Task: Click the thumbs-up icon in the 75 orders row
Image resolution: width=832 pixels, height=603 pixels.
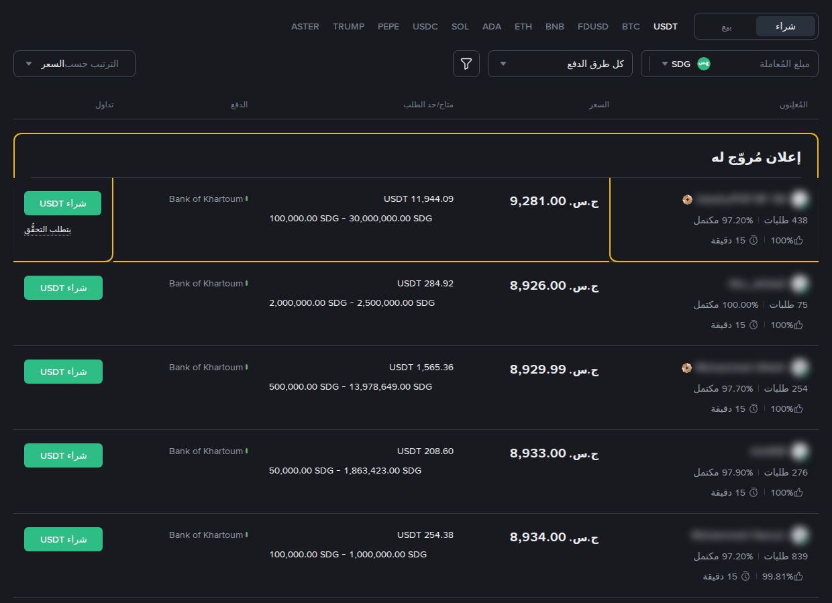Action: pyautogui.click(x=798, y=325)
